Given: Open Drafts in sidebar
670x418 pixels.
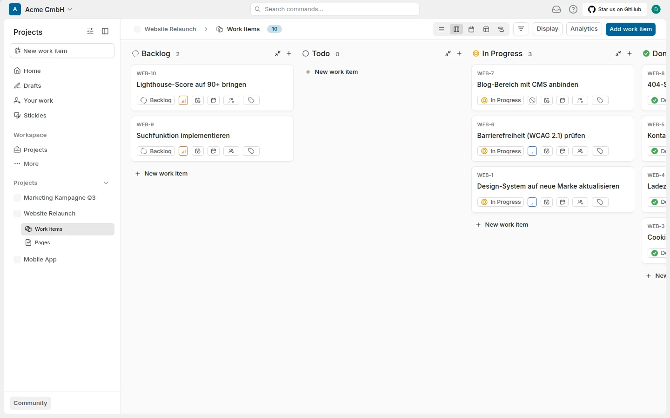Looking at the screenshot, I should pos(62,85).
